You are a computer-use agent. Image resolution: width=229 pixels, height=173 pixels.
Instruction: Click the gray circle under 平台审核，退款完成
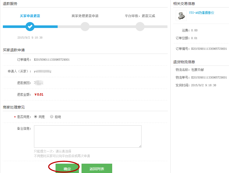click(x=140, y=26)
